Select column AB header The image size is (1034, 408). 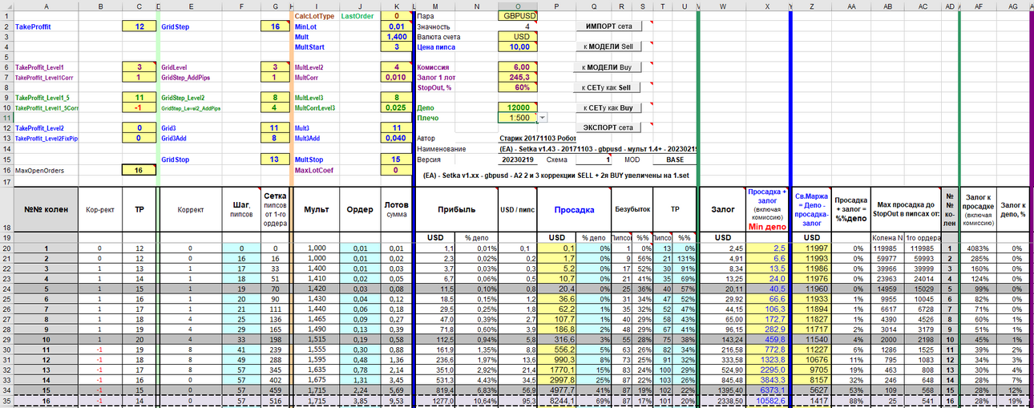point(887,6)
